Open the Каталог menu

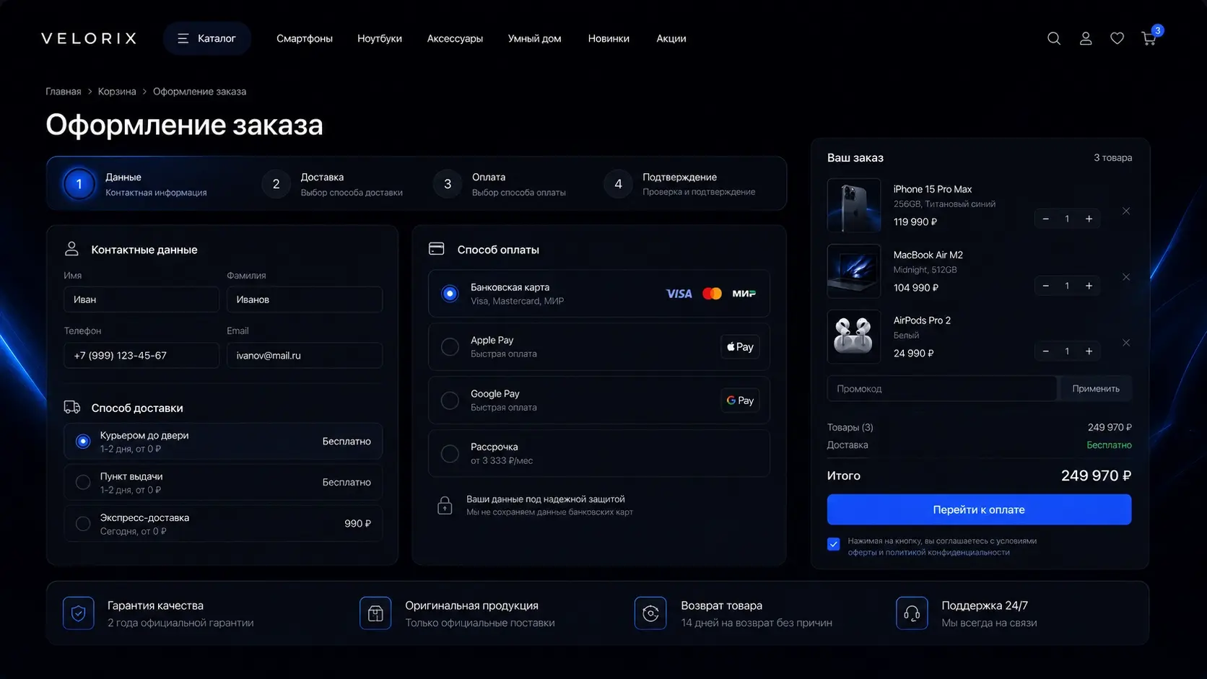(207, 38)
